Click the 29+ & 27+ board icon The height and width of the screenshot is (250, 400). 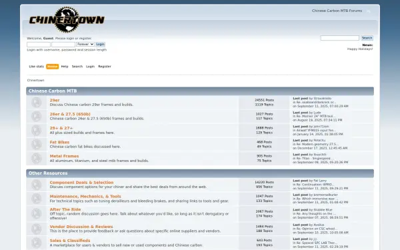(x=37, y=131)
